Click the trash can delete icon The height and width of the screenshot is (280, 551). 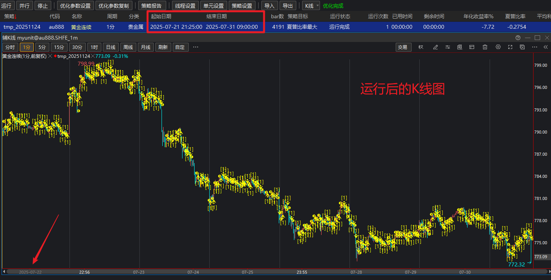click(485, 47)
